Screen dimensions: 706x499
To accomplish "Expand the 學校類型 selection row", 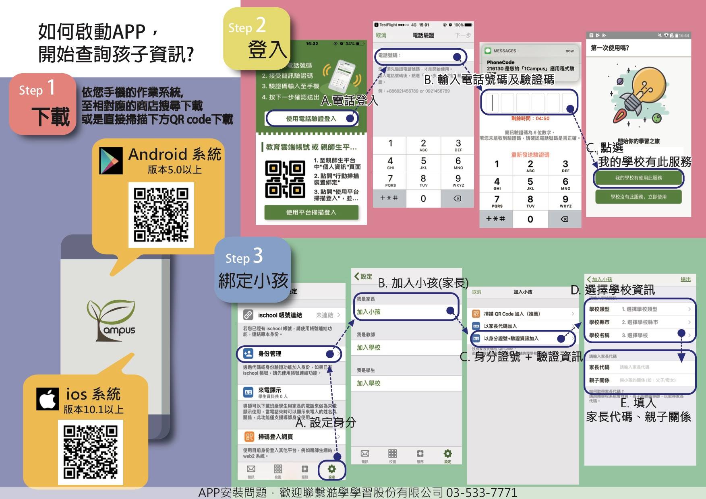I will pyautogui.click(x=640, y=309).
